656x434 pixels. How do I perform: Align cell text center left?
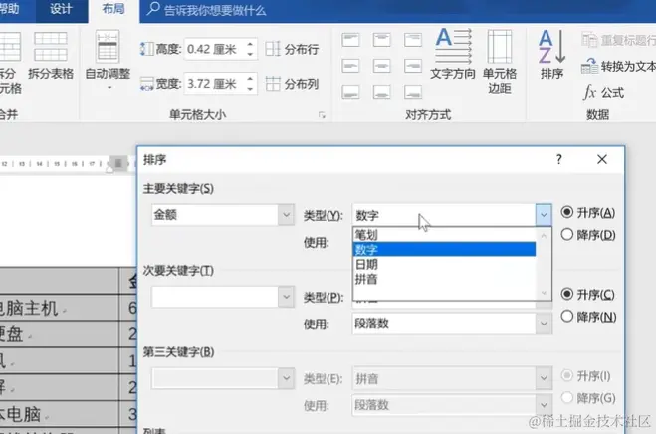pyautogui.click(x=350, y=66)
